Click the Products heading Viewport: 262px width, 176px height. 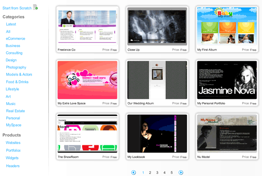pyautogui.click(x=12, y=135)
